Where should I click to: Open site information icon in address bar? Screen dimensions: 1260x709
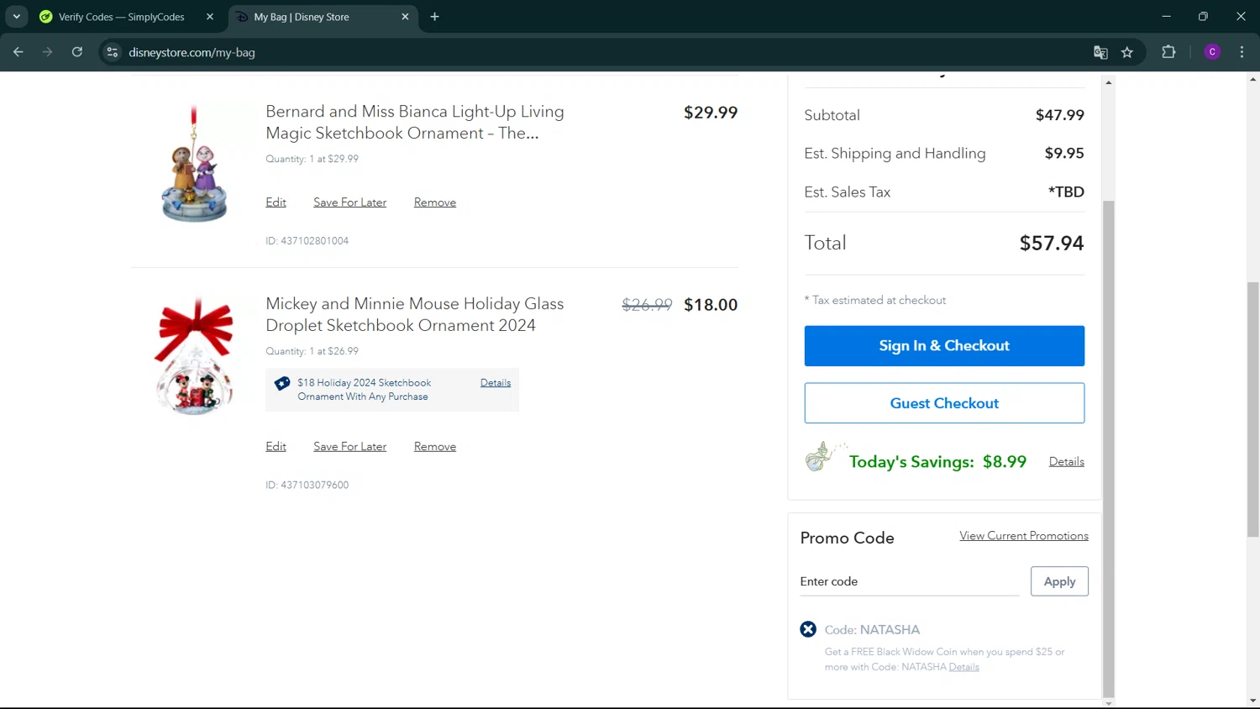point(112,52)
